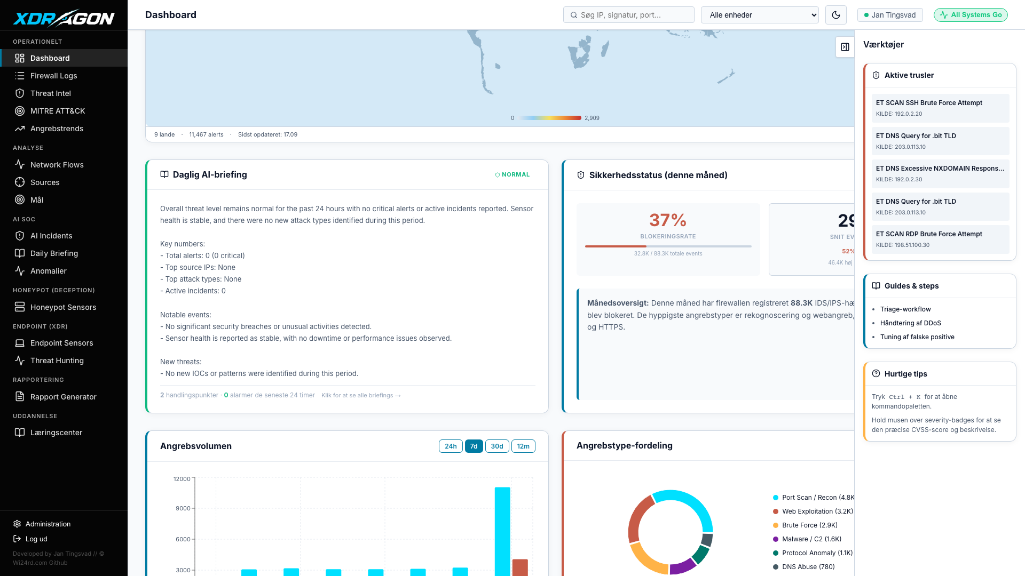Image resolution: width=1025 pixels, height=576 pixels.
Task: Click the Brute Force legend entry
Action: (x=806, y=525)
